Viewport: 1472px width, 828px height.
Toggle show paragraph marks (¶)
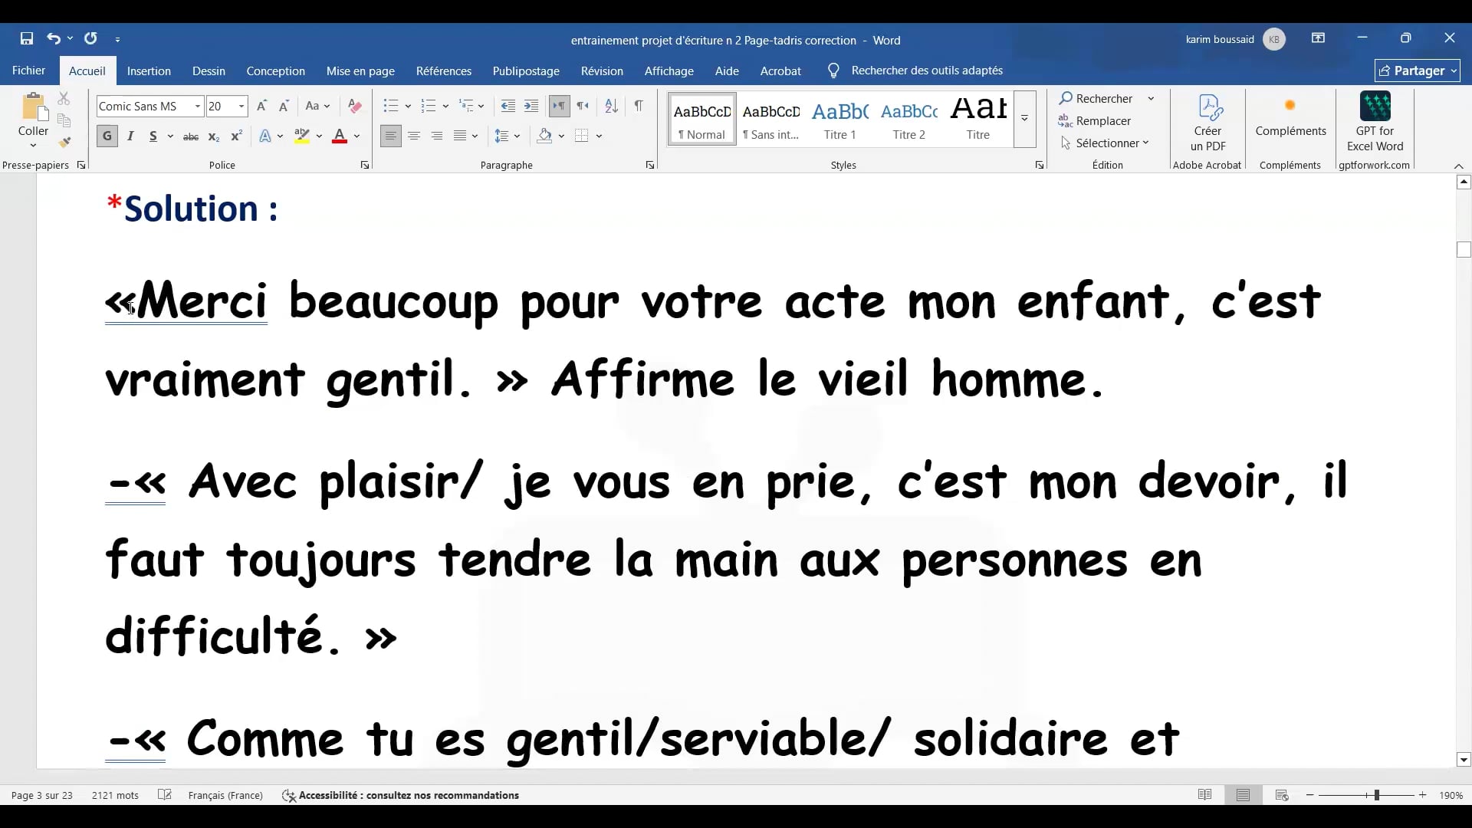(638, 107)
